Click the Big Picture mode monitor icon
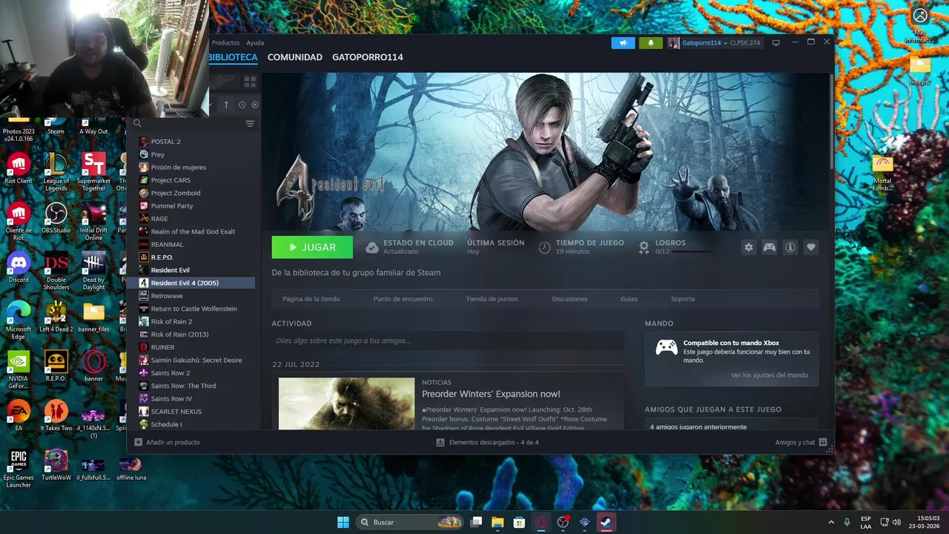Image resolution: width=949 pixels, height=534 pixels. click(776, 43)
